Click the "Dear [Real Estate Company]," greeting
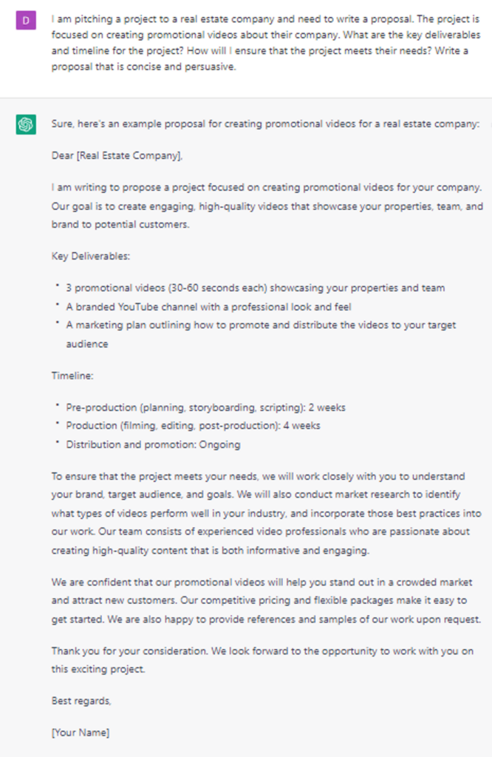Screen dimensions: 492x757 click(117, 156)
